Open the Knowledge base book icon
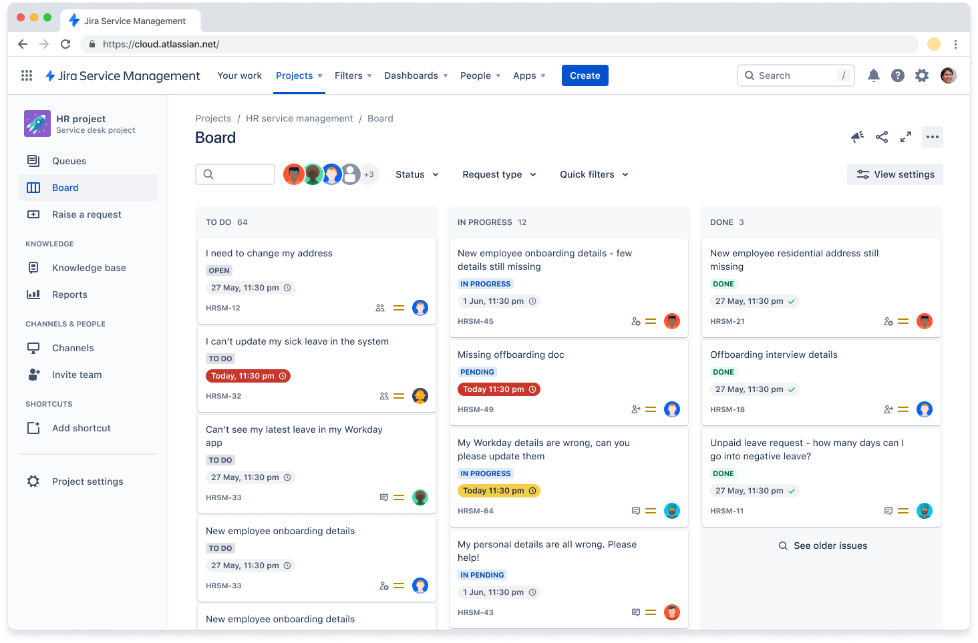This screenshot has width=978, height=643. 33,267
